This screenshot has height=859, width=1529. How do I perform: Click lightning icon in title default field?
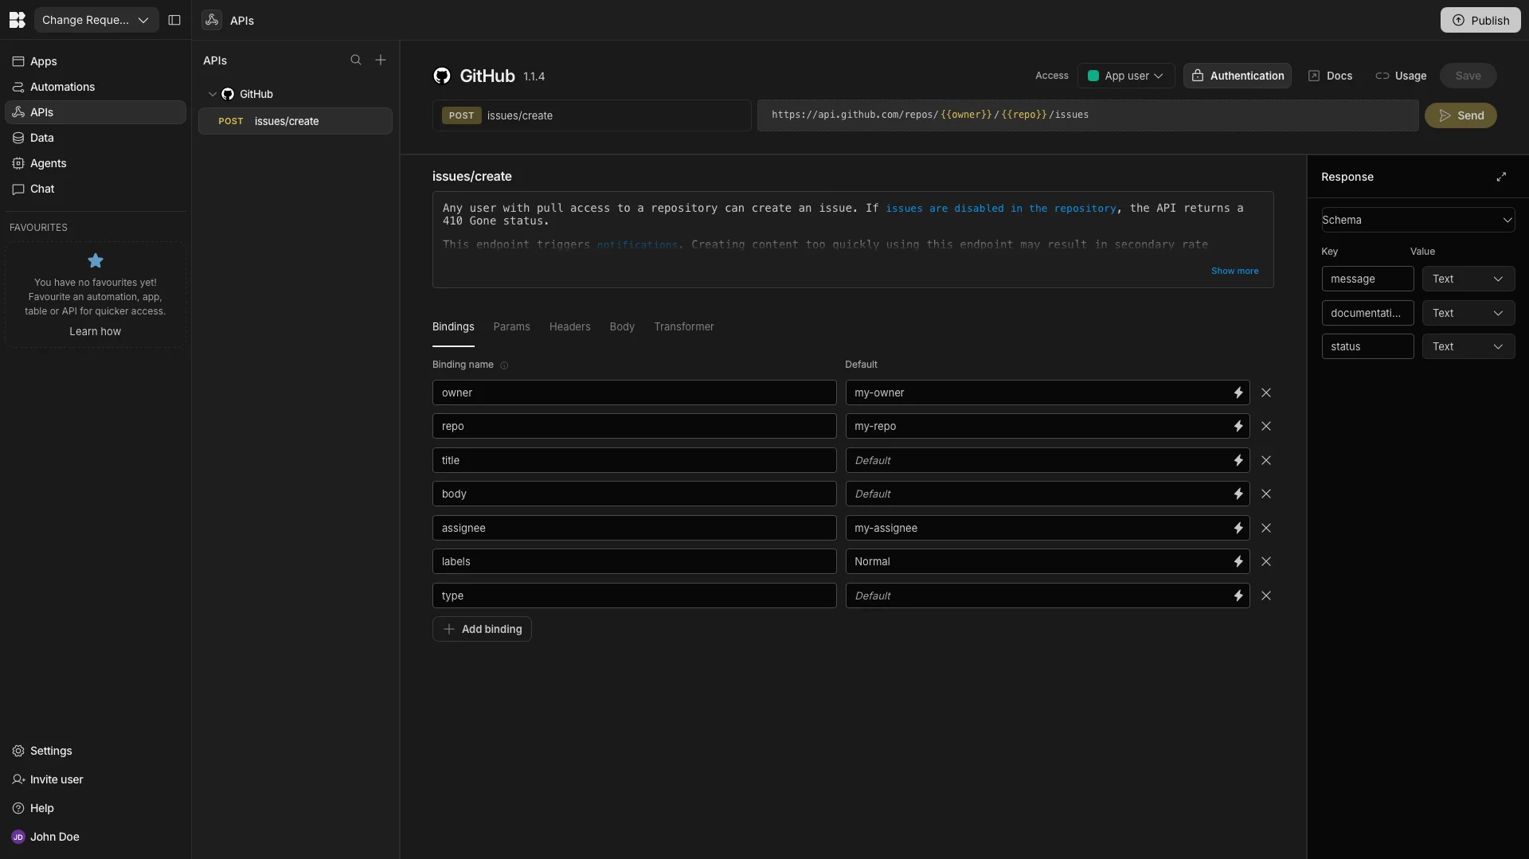(1238, 460)
